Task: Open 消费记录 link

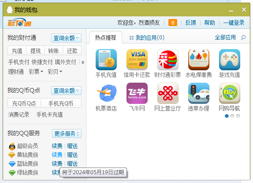Action: [19, 114]
